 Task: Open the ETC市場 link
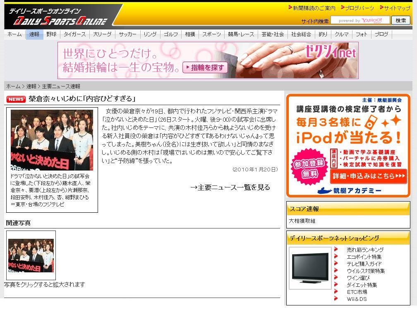(357, 292)
